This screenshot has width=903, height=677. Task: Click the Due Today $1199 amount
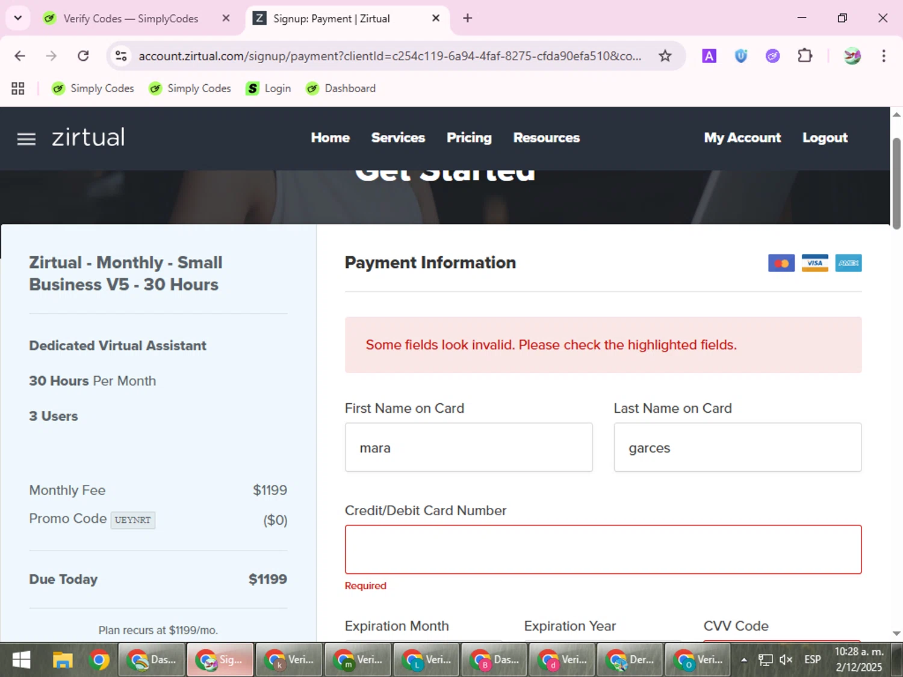[x=268, y=579]
